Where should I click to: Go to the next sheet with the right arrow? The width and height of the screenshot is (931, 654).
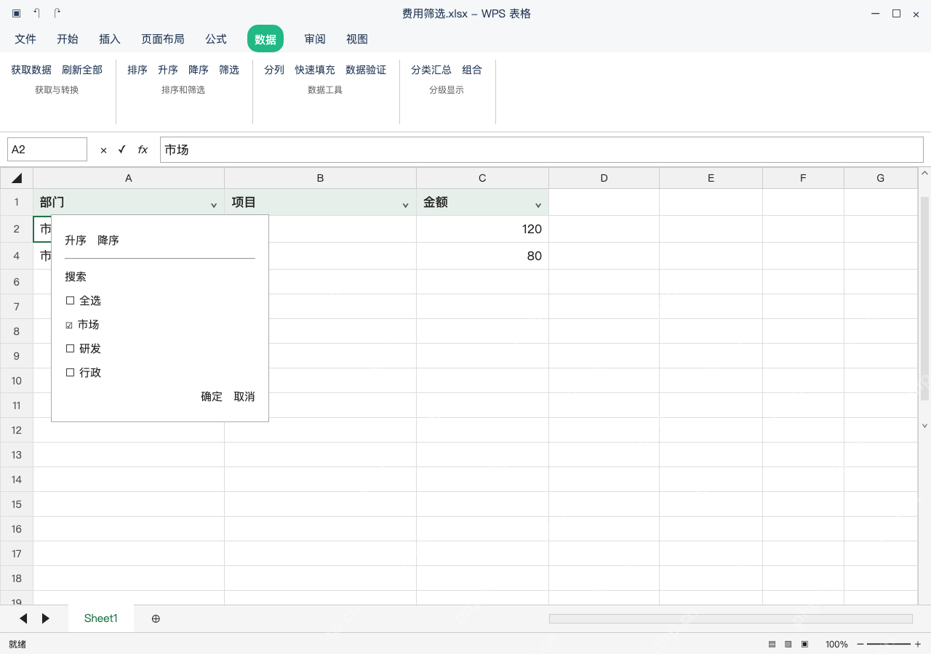(46, 618)
